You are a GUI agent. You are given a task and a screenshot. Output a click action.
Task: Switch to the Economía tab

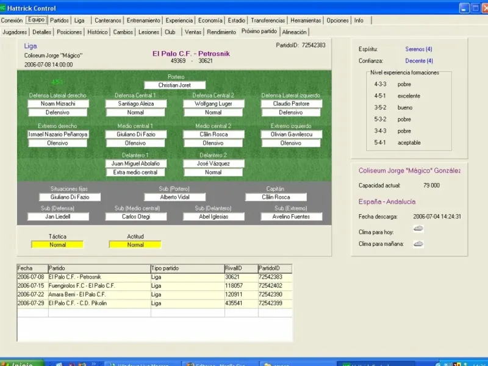point(210,20)
